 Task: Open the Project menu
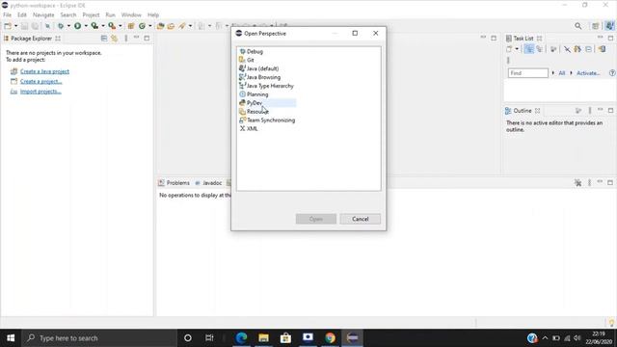91,15
